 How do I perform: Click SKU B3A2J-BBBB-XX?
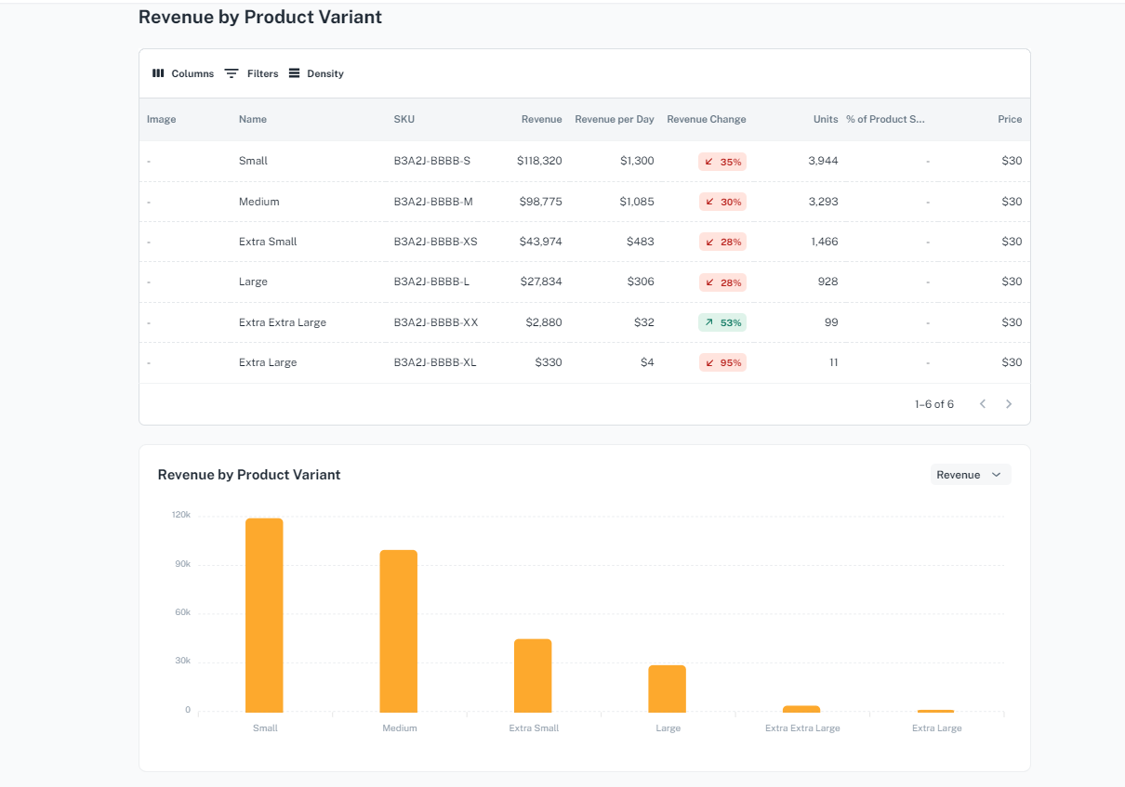[436, 322]
